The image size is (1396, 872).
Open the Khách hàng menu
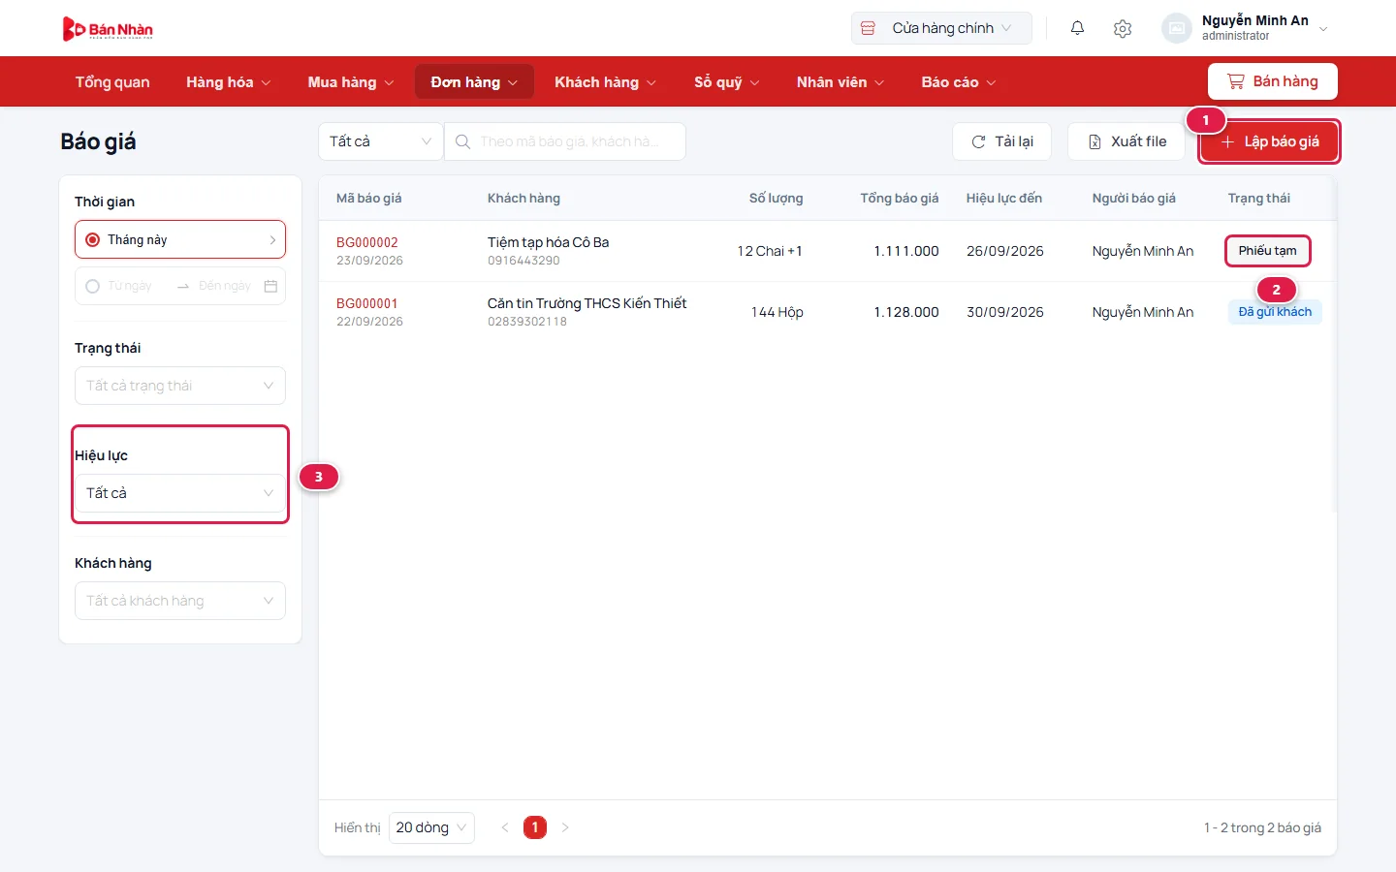pyautogui.click(x=605, y=82)
